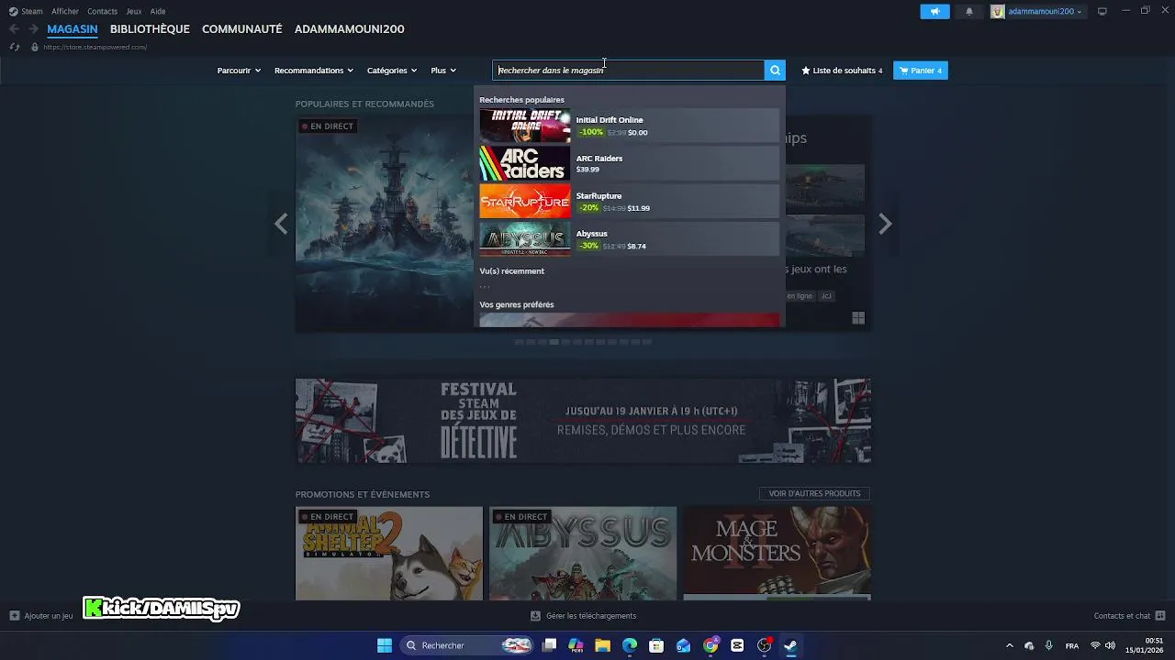Show next featured game with right carousel arrow

point(885,224)
